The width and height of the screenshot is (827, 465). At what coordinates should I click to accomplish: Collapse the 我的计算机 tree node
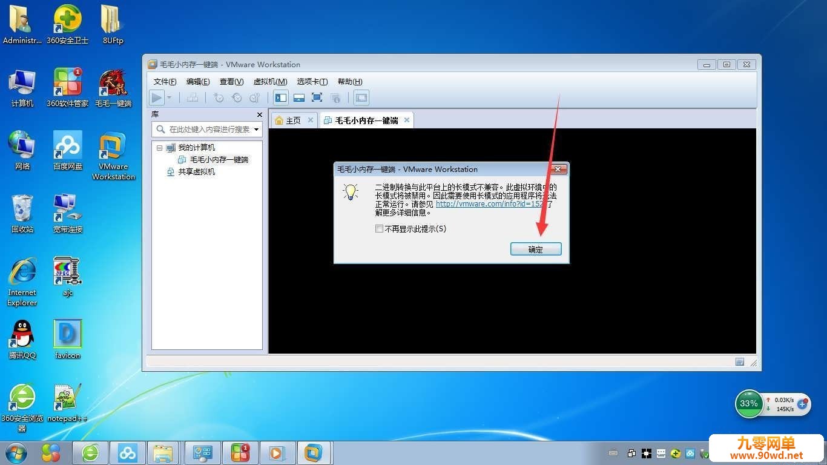(x=159, y=148)
